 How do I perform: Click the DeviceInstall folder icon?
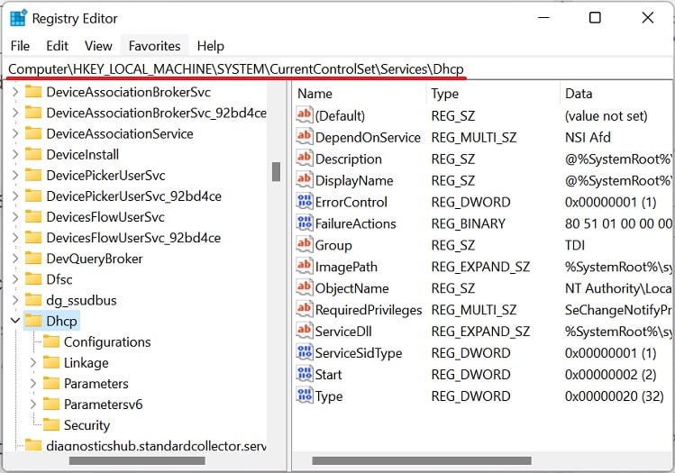[x=33, y=154]
